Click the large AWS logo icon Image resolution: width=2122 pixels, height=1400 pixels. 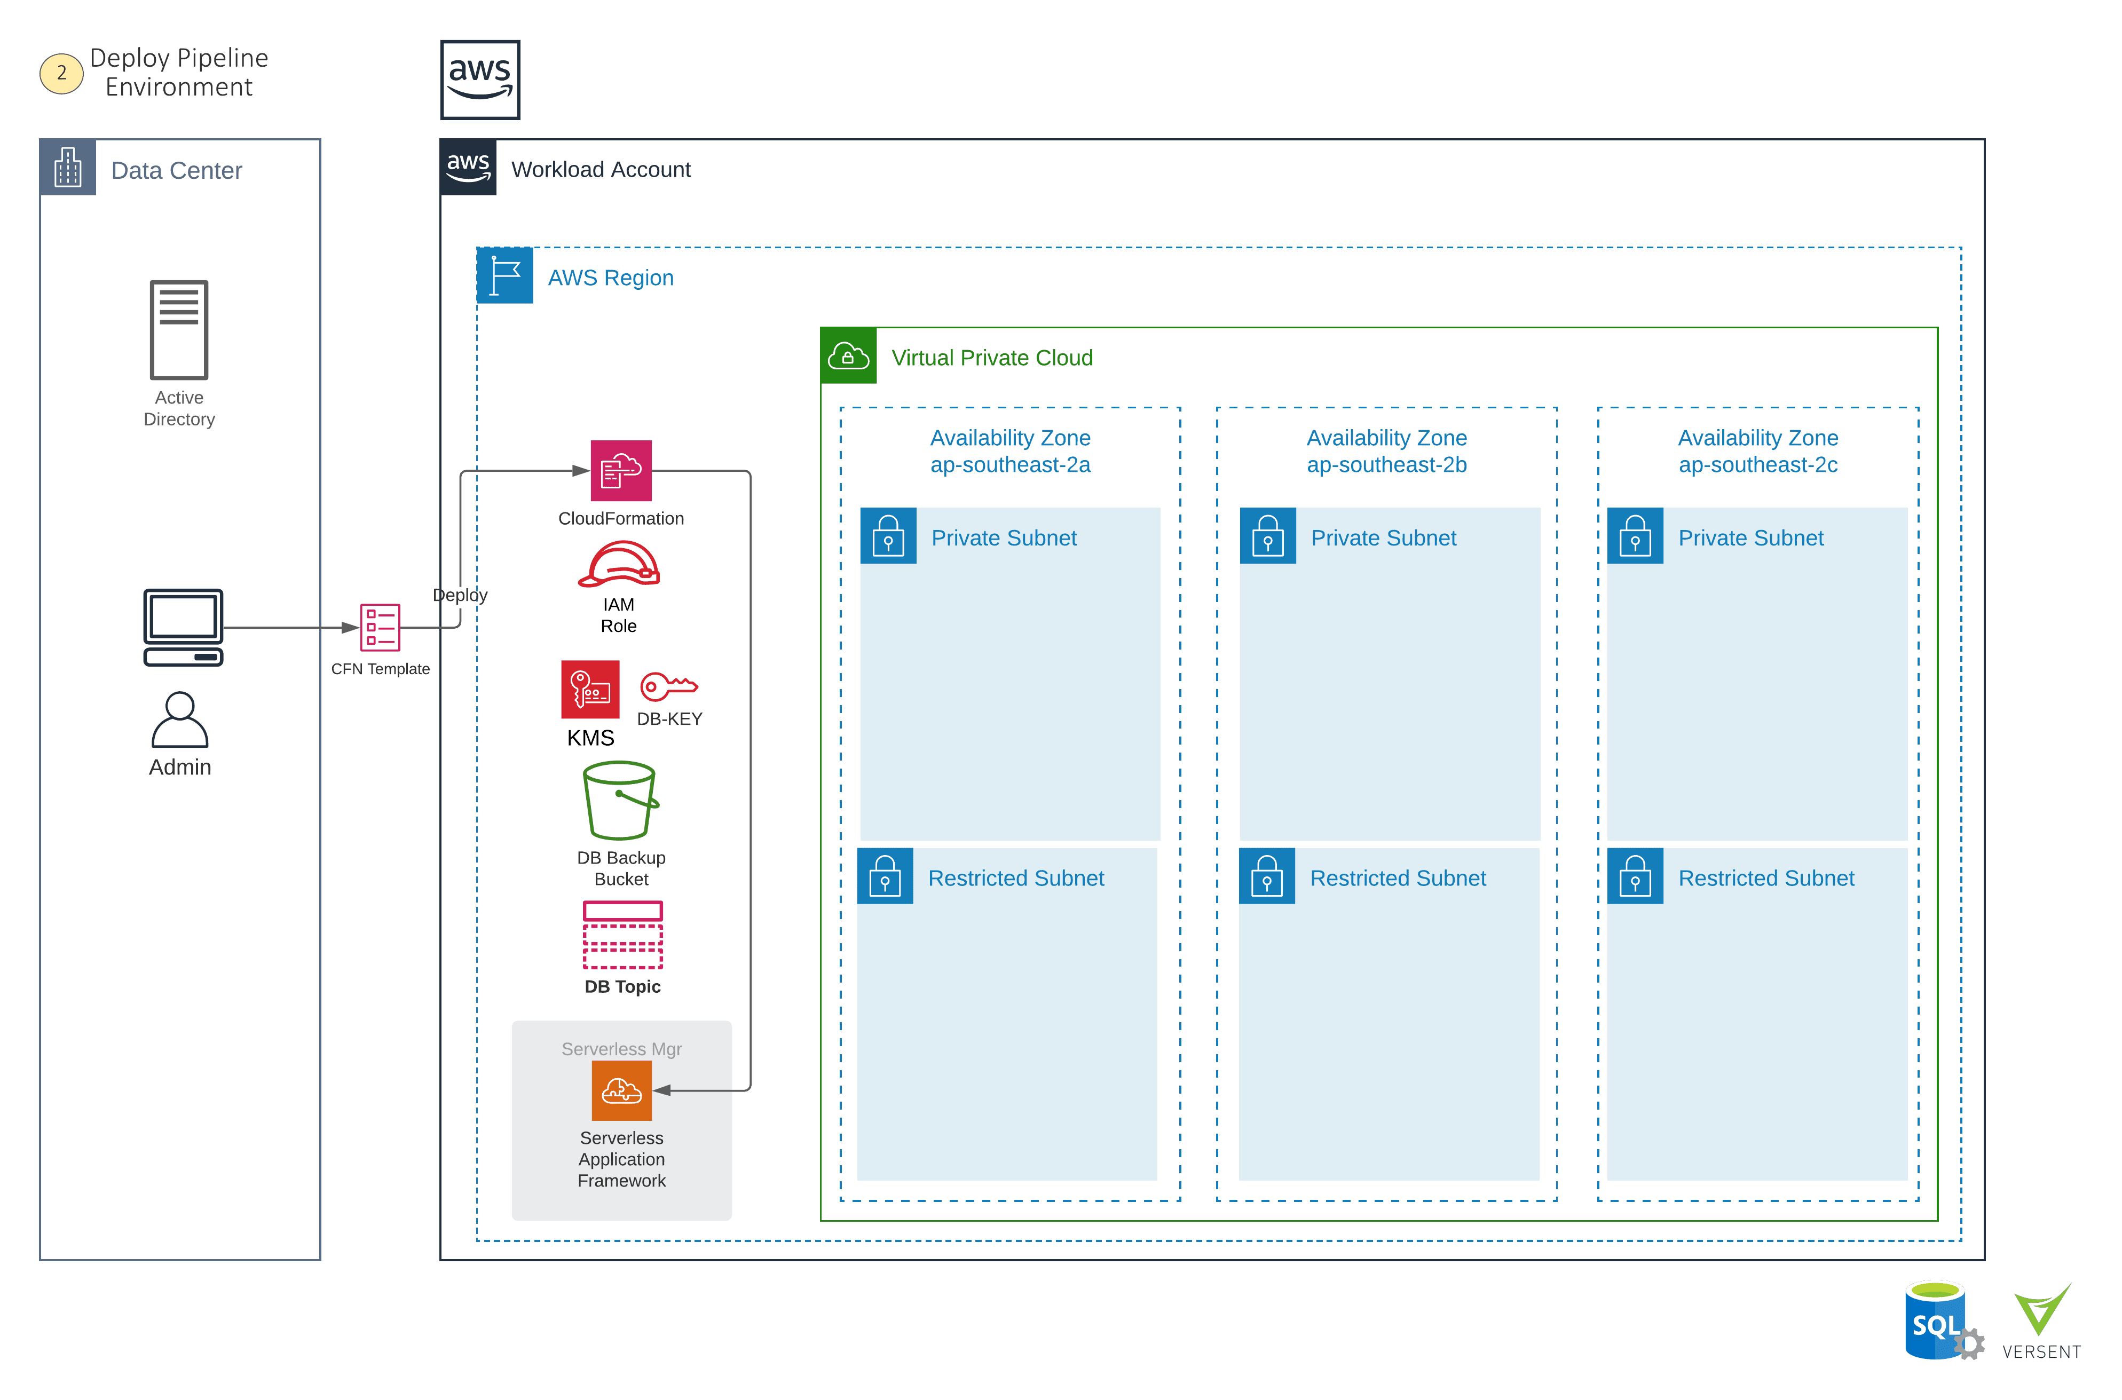[x=479, y=80]
